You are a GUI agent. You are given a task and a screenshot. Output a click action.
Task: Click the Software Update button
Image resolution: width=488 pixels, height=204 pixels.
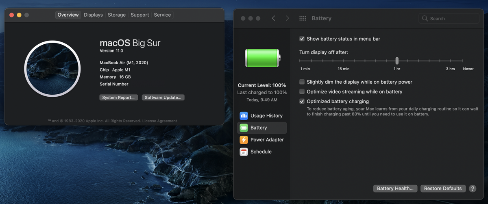[x=163, y=98]
